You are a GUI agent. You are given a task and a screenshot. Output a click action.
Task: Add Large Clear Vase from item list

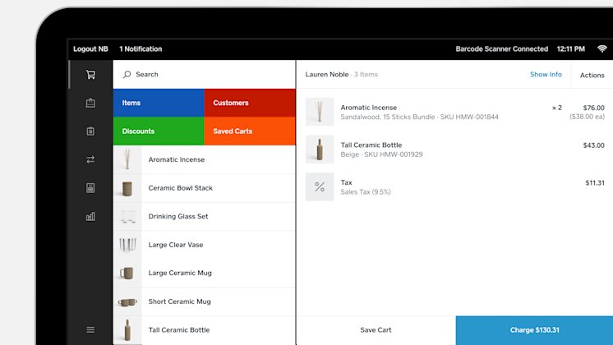(x=204, y=245)
